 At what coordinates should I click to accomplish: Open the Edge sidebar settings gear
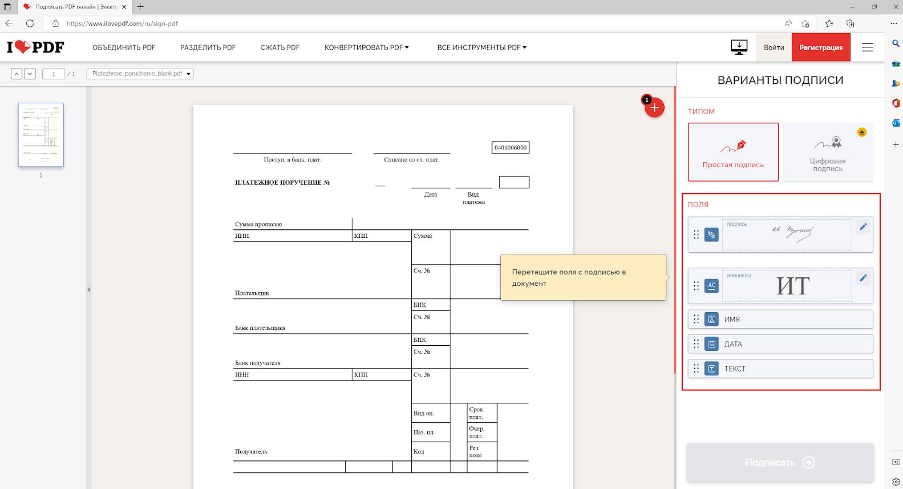(896, 482)
